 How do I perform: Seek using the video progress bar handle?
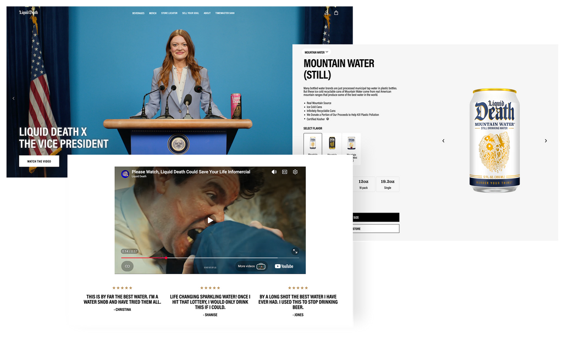point(166,258)
